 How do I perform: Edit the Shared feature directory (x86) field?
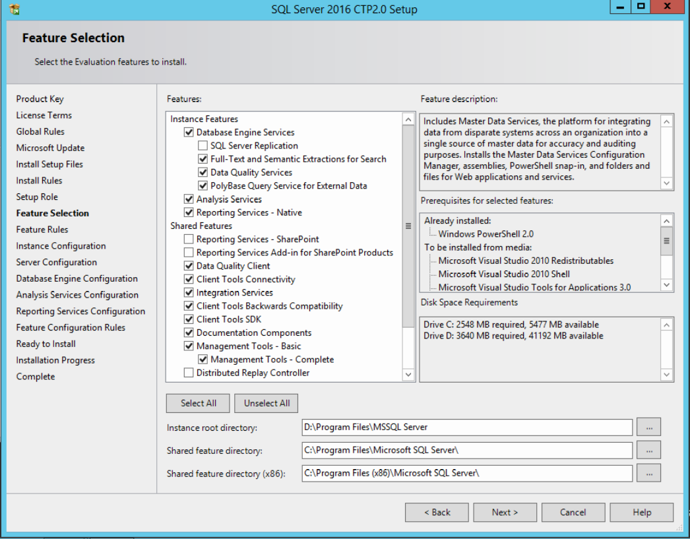pos(467,473)
